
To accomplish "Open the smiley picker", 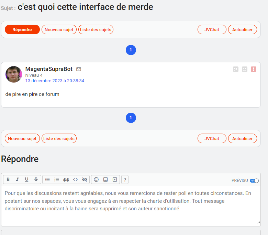I will [96, 180].
